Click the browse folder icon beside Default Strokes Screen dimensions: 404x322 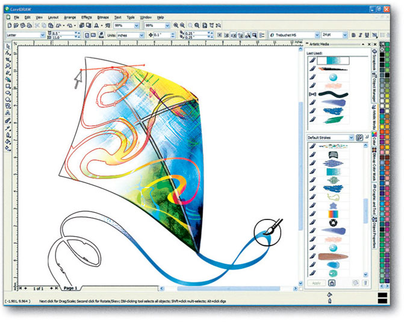[359, 137]
